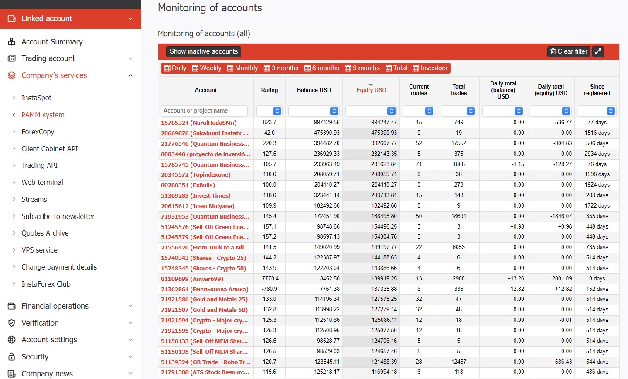Open the Balance USD filter dropdown
Image resolution: width=628 pixels, height=379 pixels.
pos(314,111)
